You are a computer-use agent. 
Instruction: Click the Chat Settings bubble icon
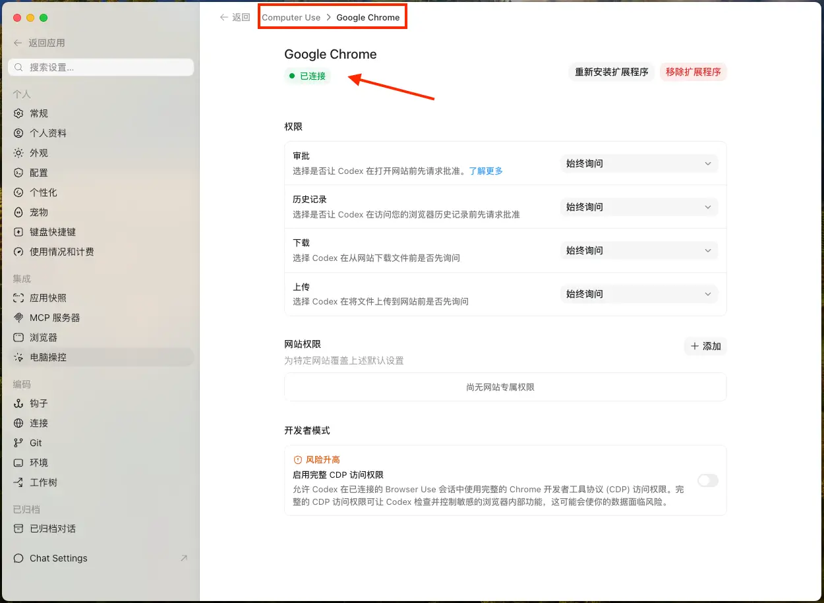tap(18, 558)
